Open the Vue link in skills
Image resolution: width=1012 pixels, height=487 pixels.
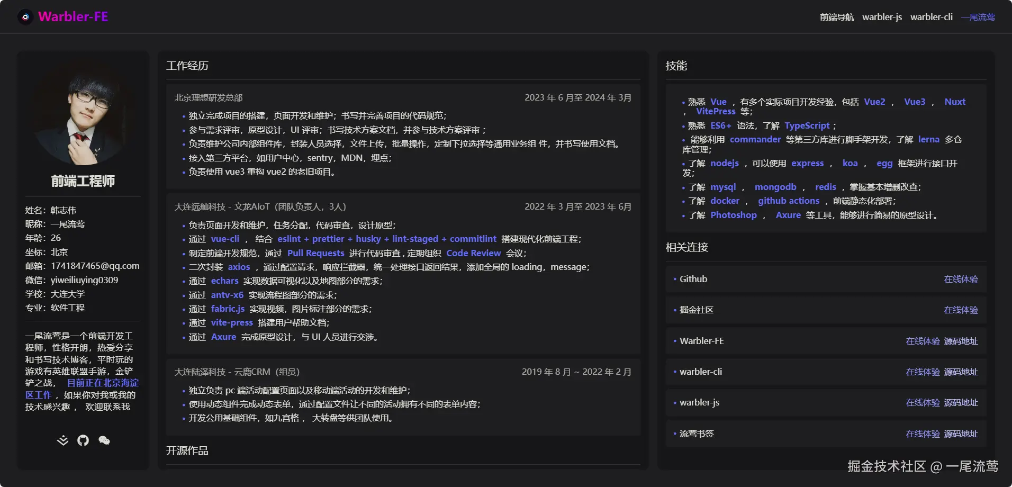[x=718, y=102]
